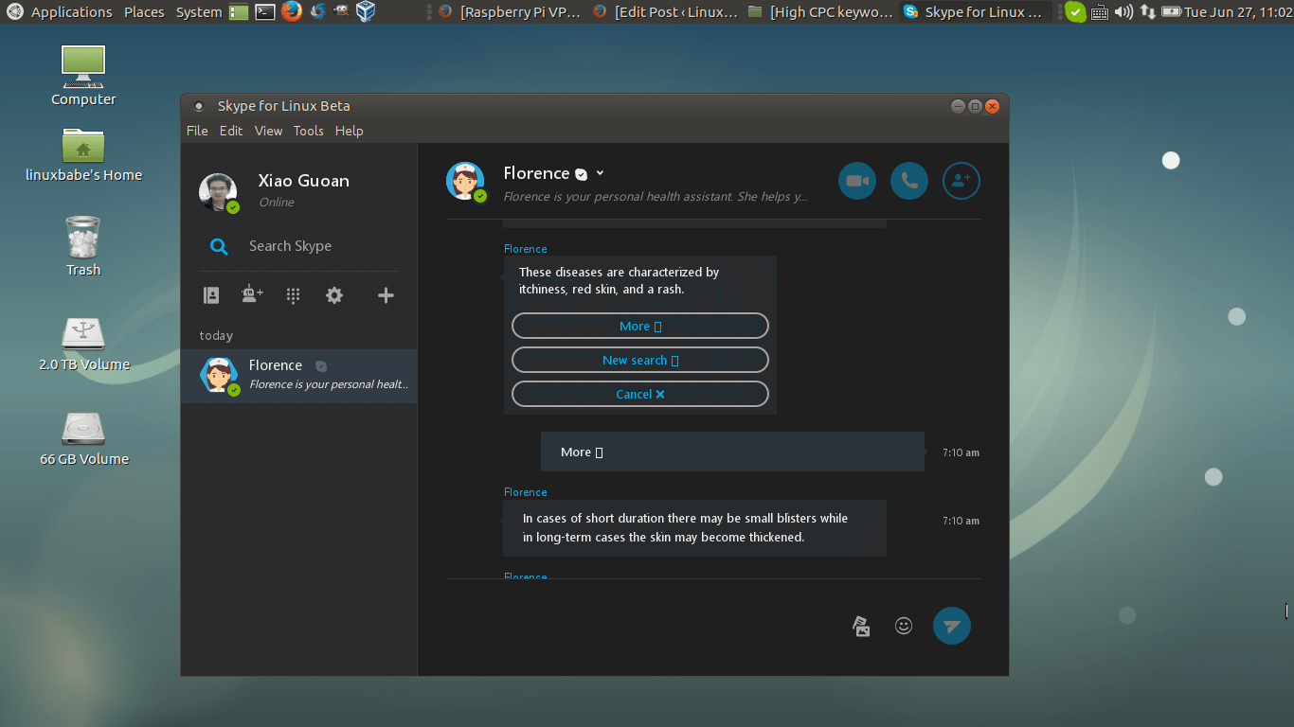Open the Add bots icon

251,294
